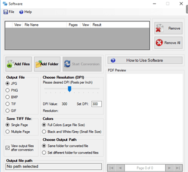
Task: Go to first page in PDF preview
Action: click(111, 168)
